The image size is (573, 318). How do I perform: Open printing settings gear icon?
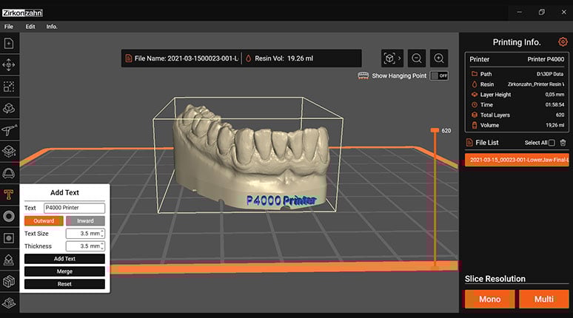(x=563, y=42)
